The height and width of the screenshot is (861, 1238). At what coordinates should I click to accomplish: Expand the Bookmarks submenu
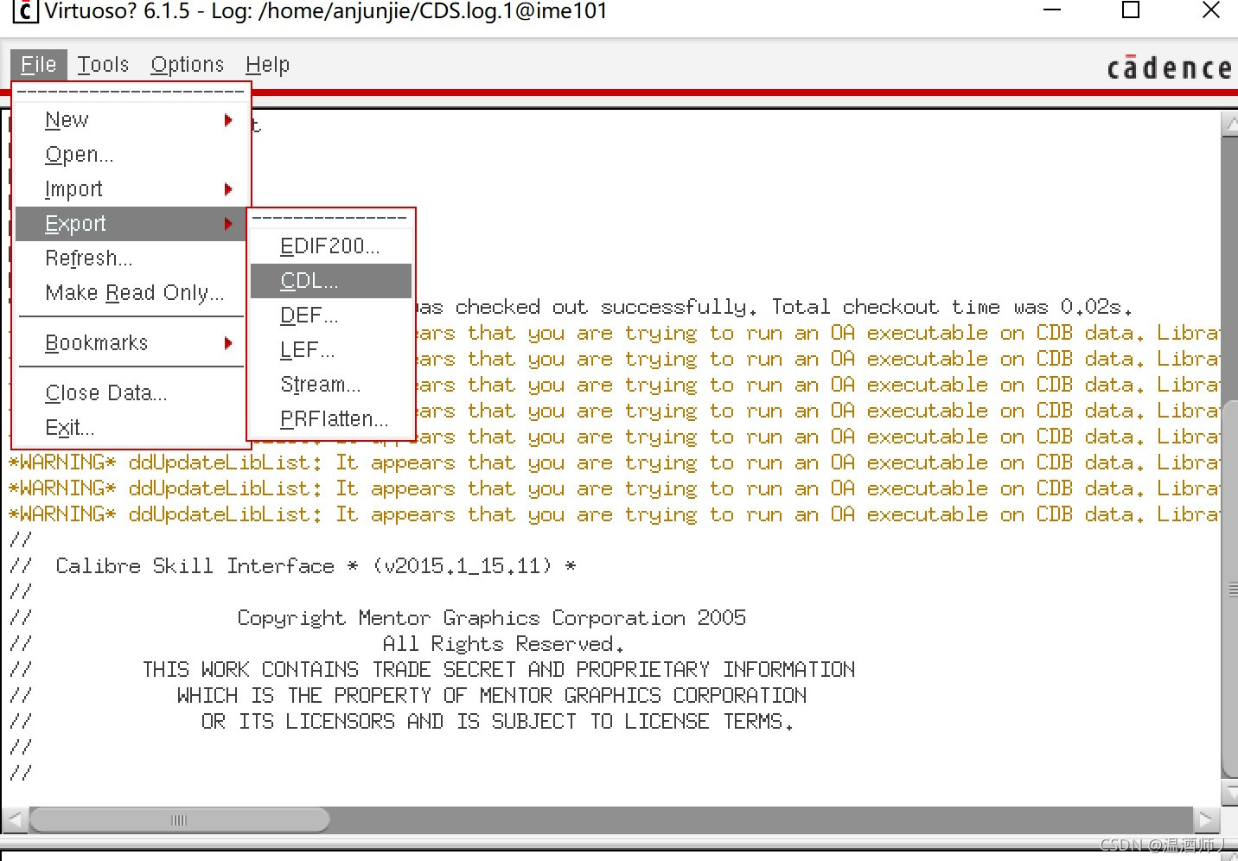point(93,342)
